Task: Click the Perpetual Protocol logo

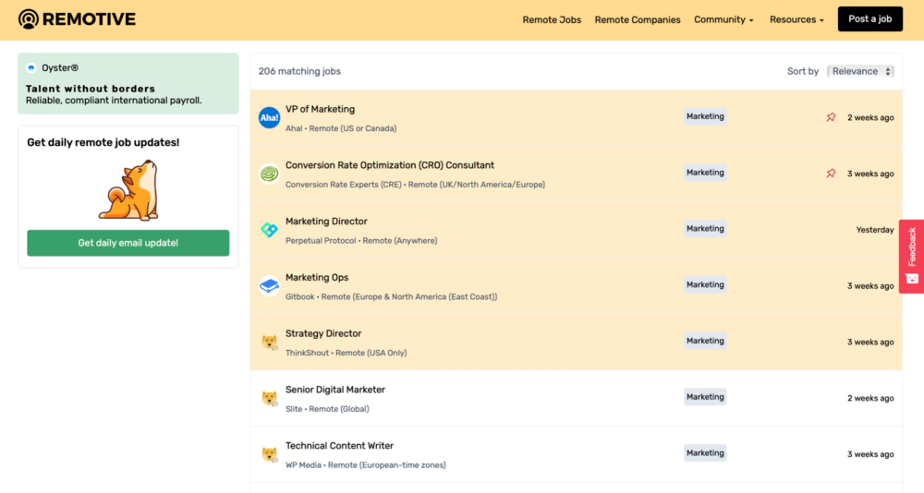Action: pyautogui.click(x=269, y=230)
